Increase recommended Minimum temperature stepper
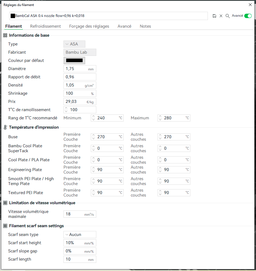This screenshot has height=271, width=256. [x=94, y=117]
